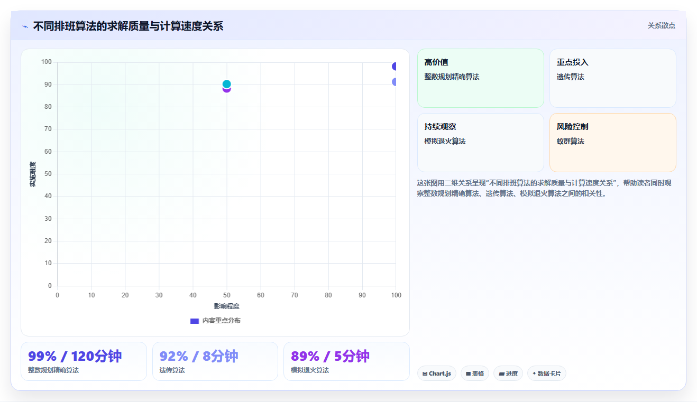Click the 整数规划精确算法 label under 高价值
697x402 pixels.
[452, 77]
